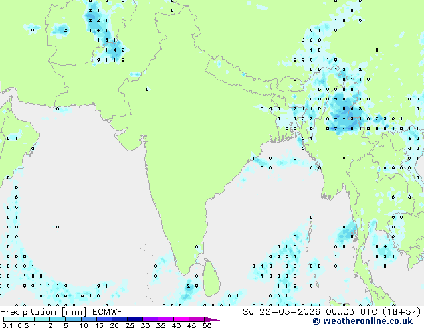Click the 40–45 mm bright magenta legend box
The width and height of the screenshot is (424, 328).
point(181,319)
